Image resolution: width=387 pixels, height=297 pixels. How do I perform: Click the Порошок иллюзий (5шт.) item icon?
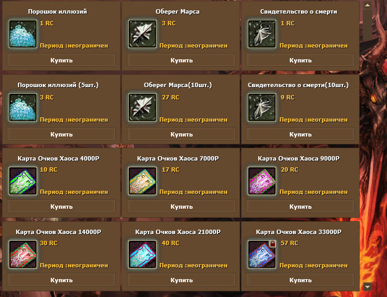point(23,107)
